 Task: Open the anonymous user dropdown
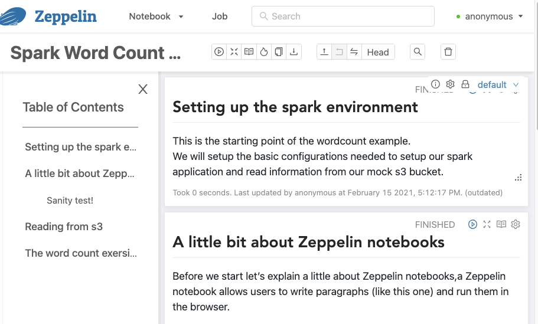pyautogui.click(x=490, y=17)
